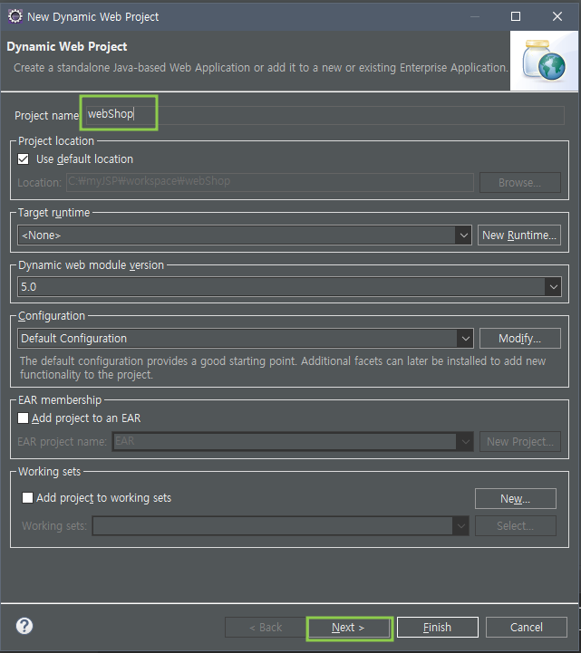Click the Modify... configuration button

tap(519, 339)
